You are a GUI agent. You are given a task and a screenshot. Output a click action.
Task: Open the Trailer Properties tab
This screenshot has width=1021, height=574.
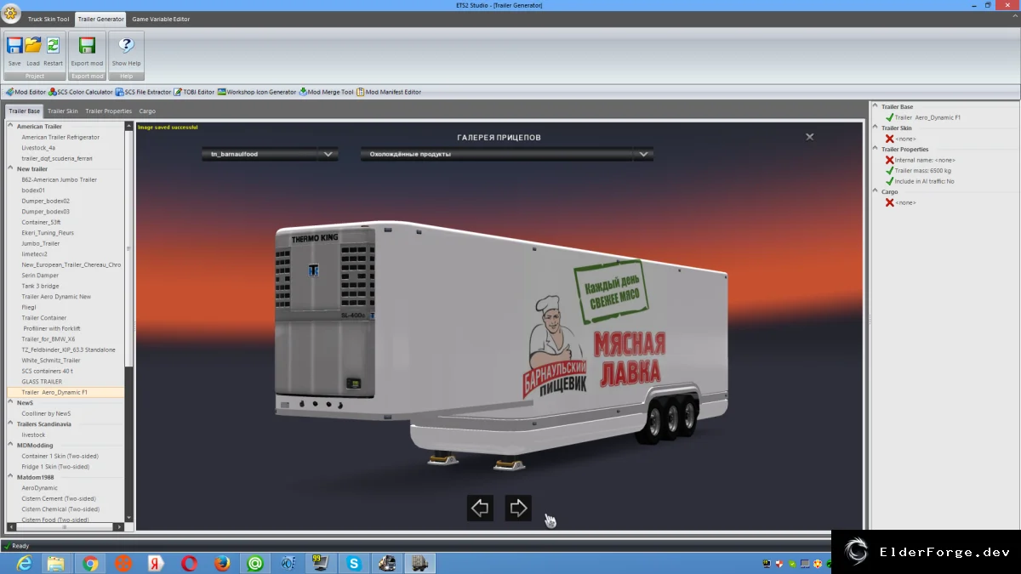pyautogui.click(x=109, y=111)
